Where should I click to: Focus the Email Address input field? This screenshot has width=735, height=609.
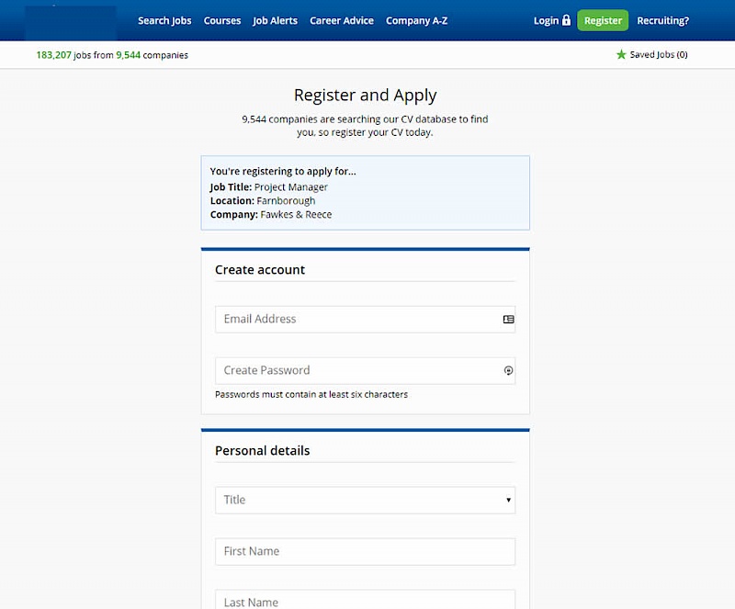click(x=358, y=320)
